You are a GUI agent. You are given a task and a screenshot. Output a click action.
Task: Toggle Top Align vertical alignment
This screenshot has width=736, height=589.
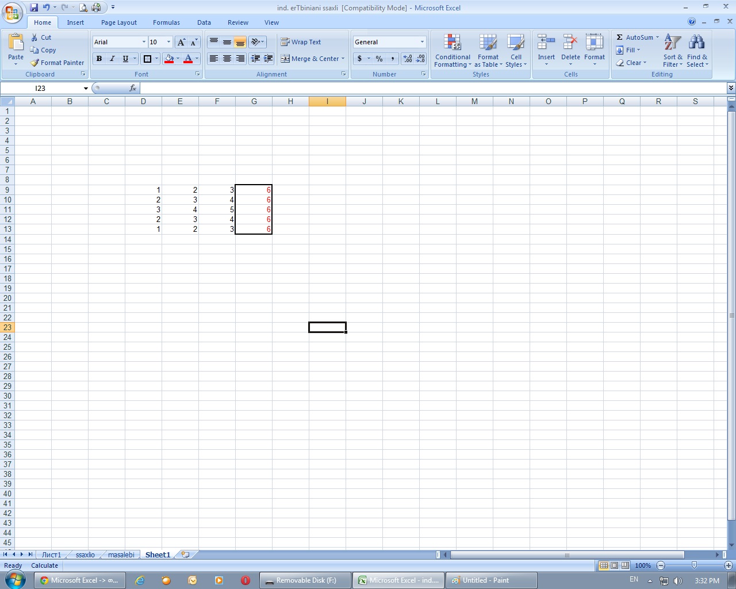(x=214, y=42)
